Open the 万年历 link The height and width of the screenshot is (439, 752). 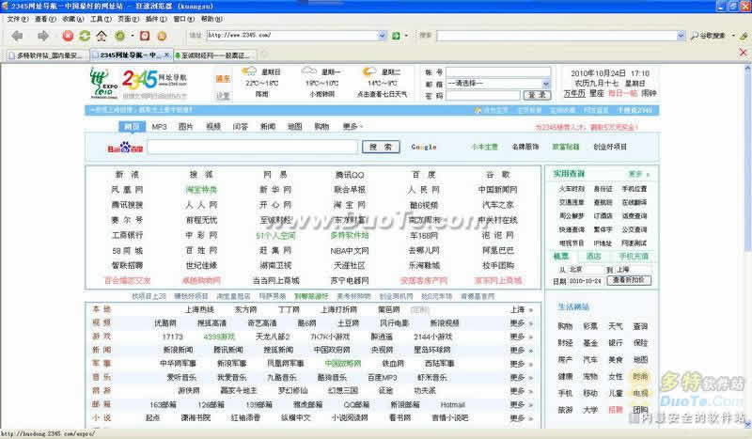pos(574,93)
